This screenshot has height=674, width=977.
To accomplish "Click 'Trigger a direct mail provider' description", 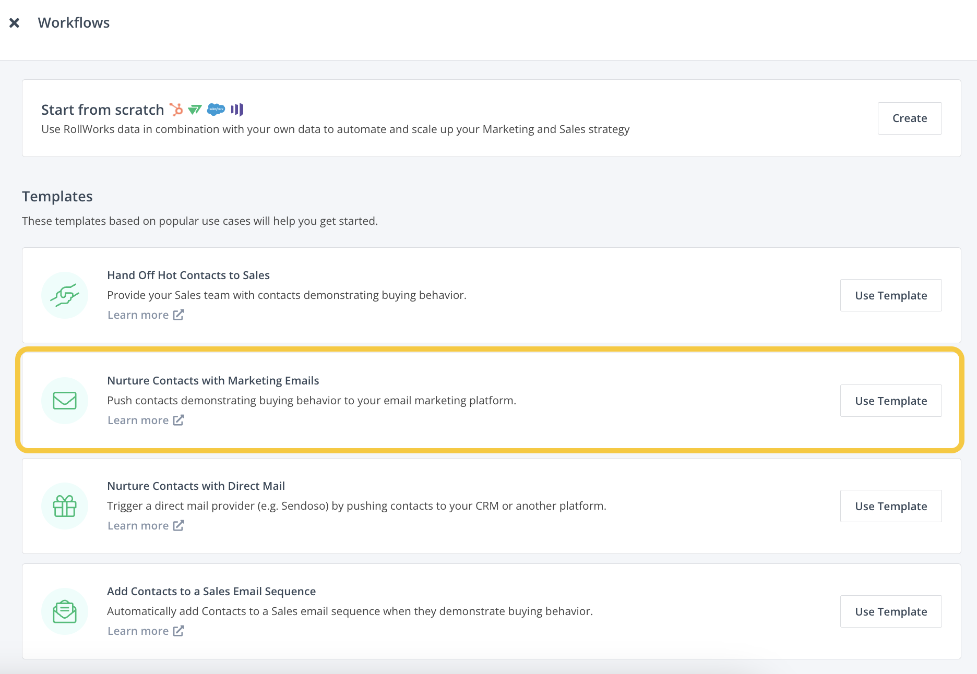I will (356, 506).
